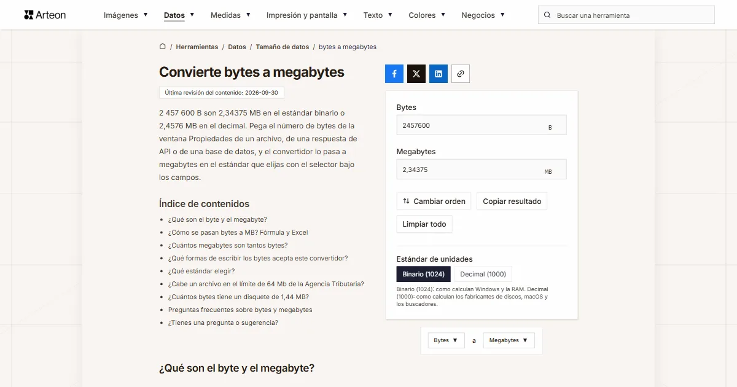This screenshot has height=387, width=737.
Task: Select the Decimal (1000) standard
Action: (x=483, y=274)
